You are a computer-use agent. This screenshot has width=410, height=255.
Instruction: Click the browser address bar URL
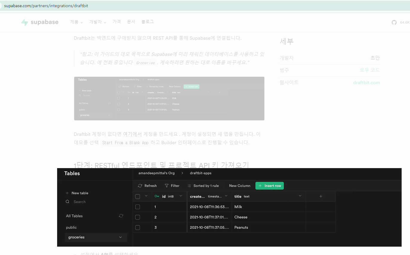(46, 6)
